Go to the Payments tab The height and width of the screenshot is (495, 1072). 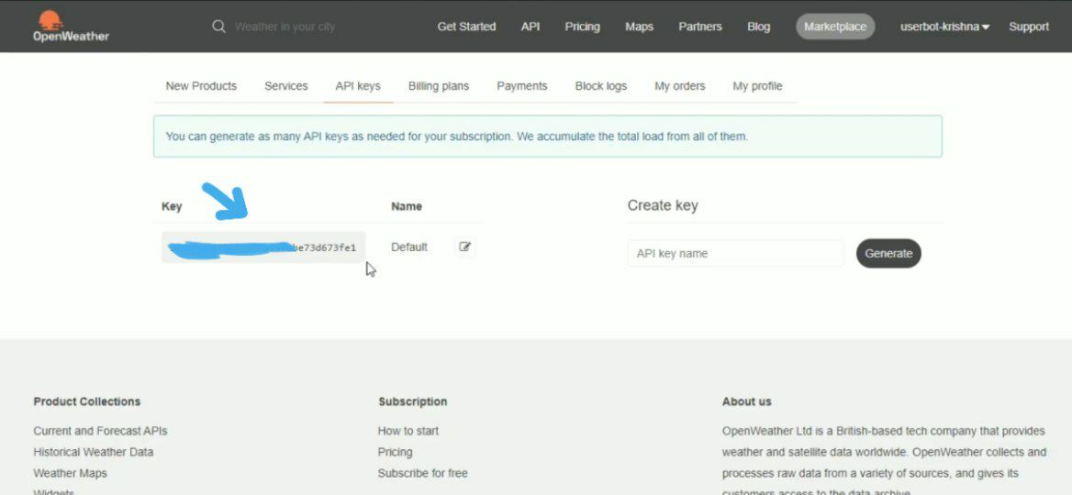point(522,86)
